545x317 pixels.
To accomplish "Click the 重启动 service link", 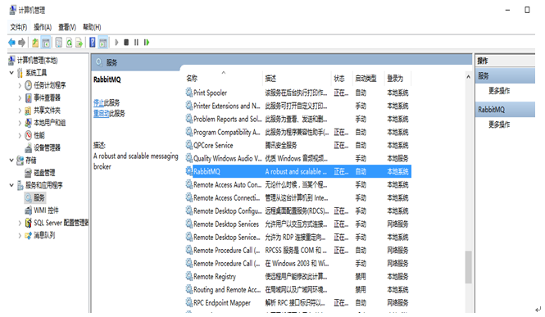I will pyautogui.click(x=101, y=113).
